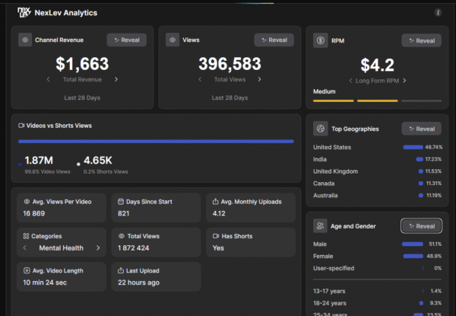Click the dollar icon beside RPM
The width and height of the screenshot is (456, 316).
point(320,40)
